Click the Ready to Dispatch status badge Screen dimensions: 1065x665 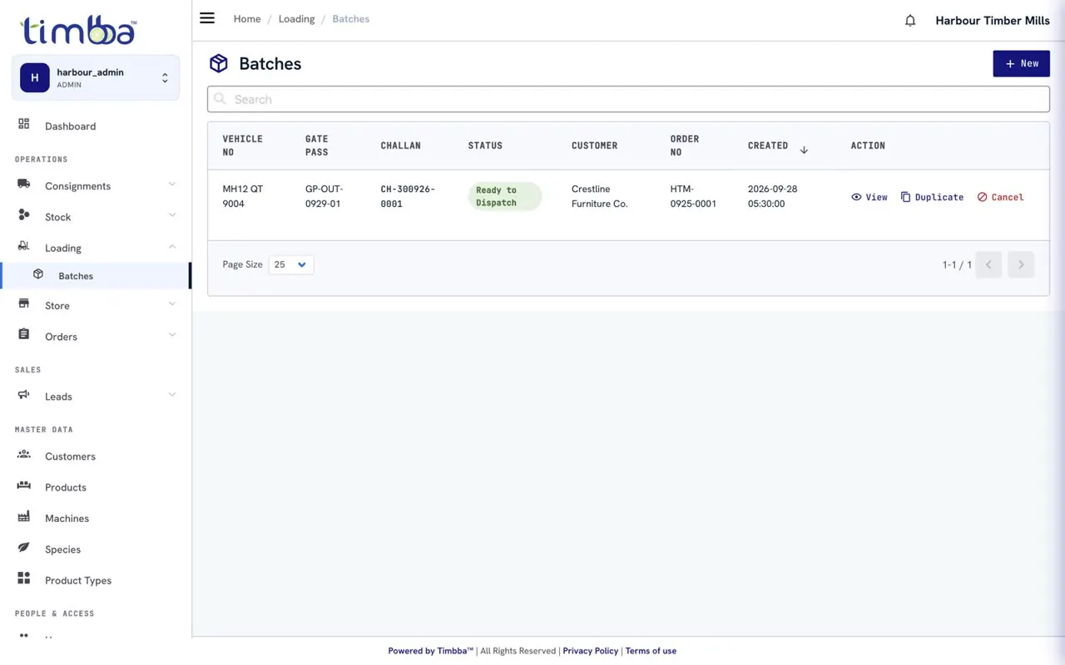point(505,196)
